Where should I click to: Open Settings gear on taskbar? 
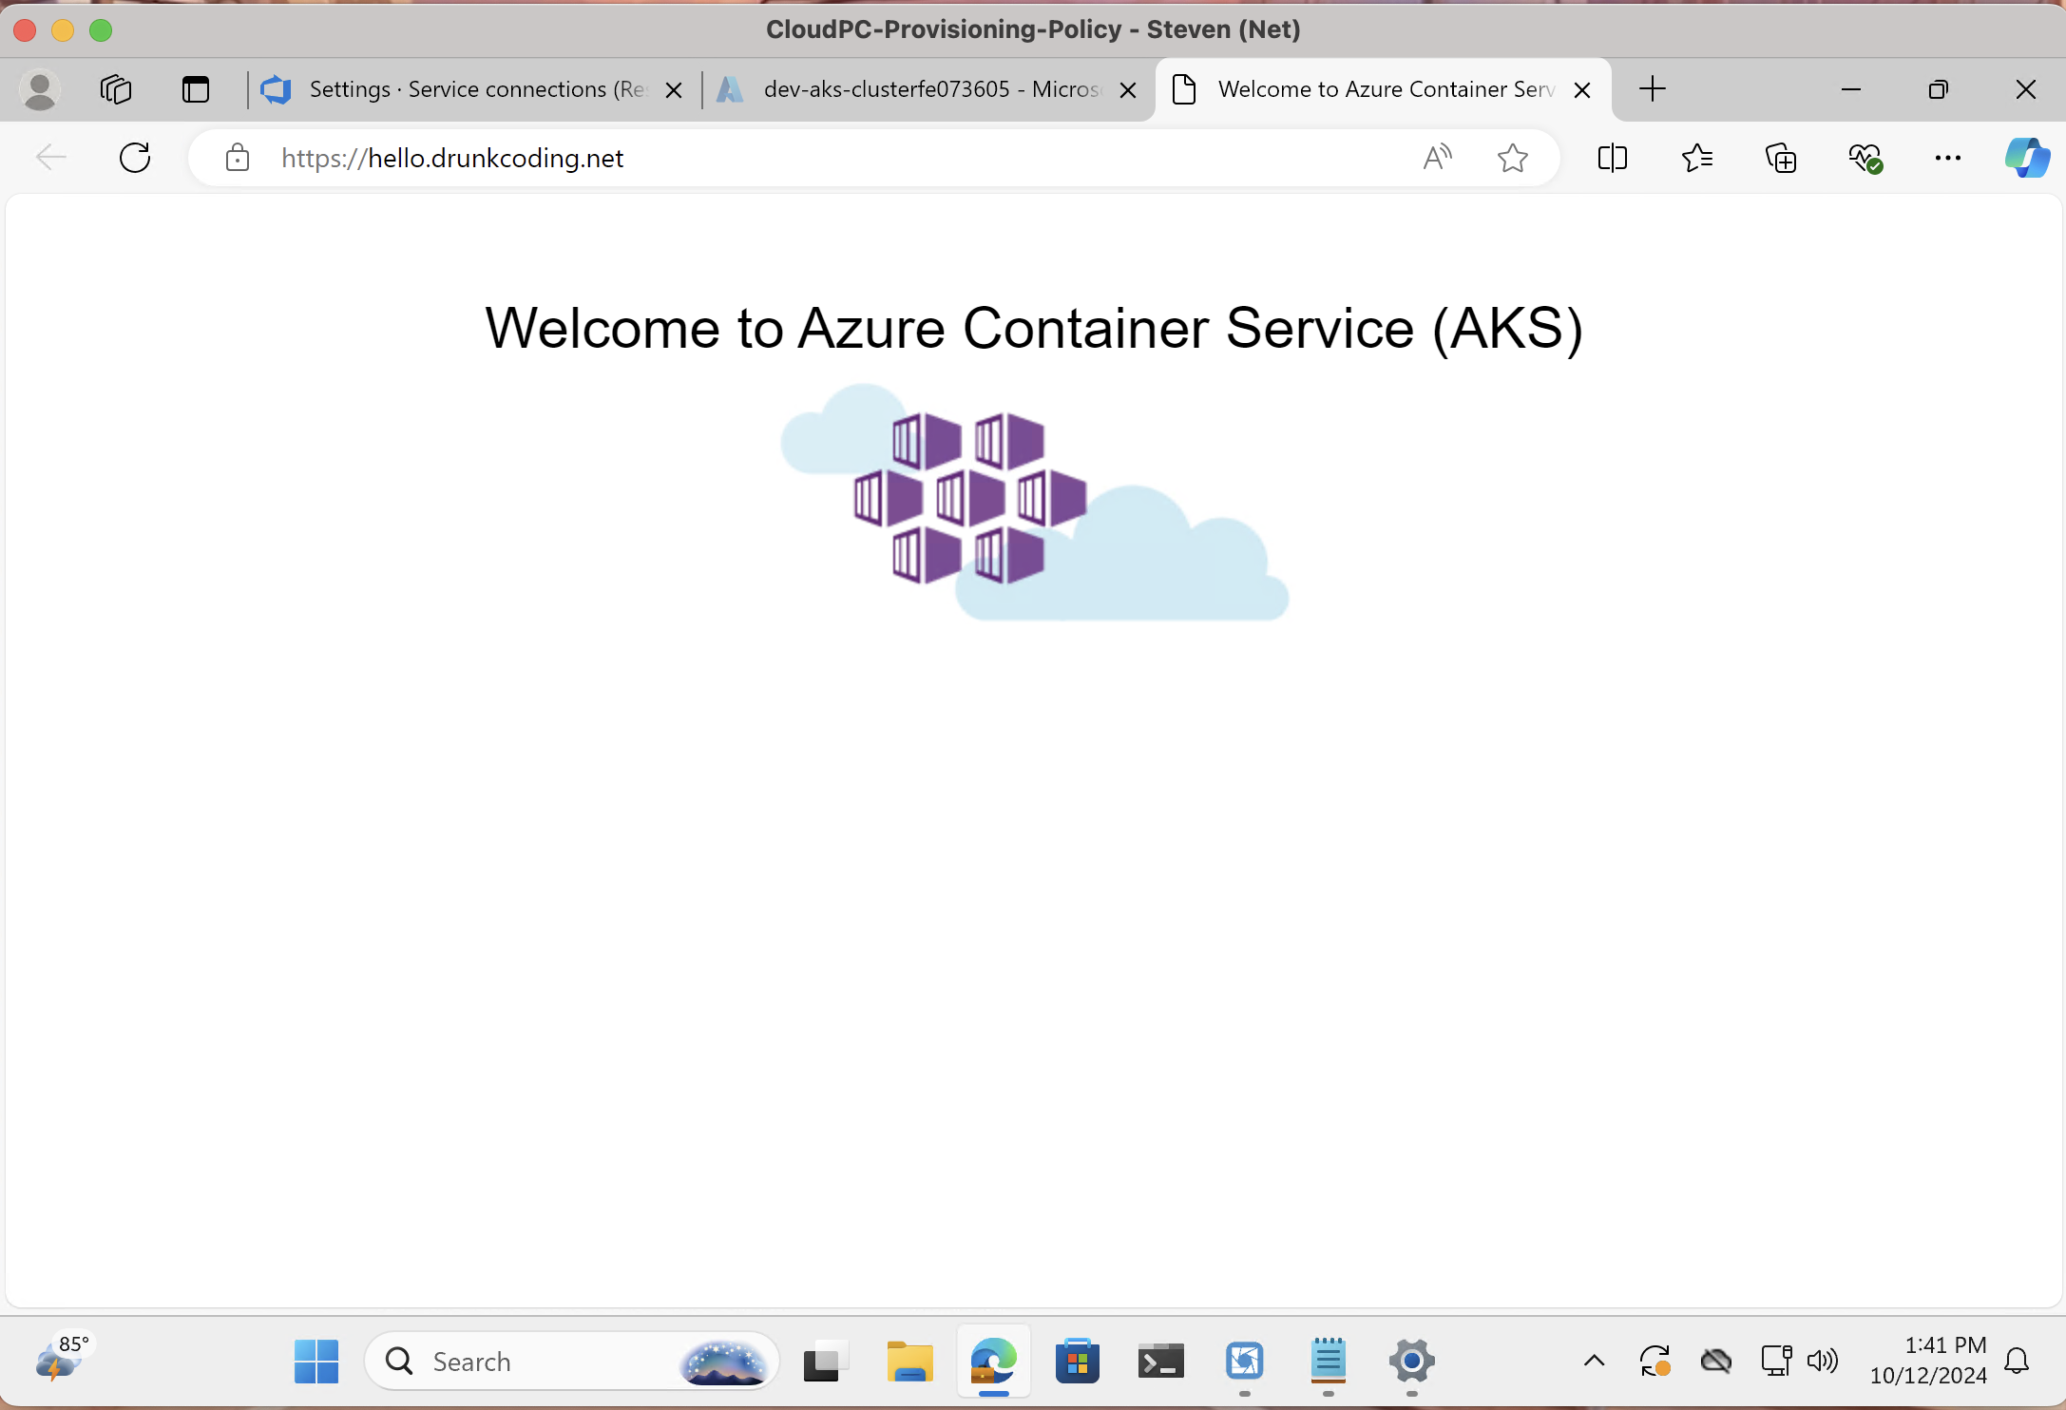click(x=1411, y=1362)
